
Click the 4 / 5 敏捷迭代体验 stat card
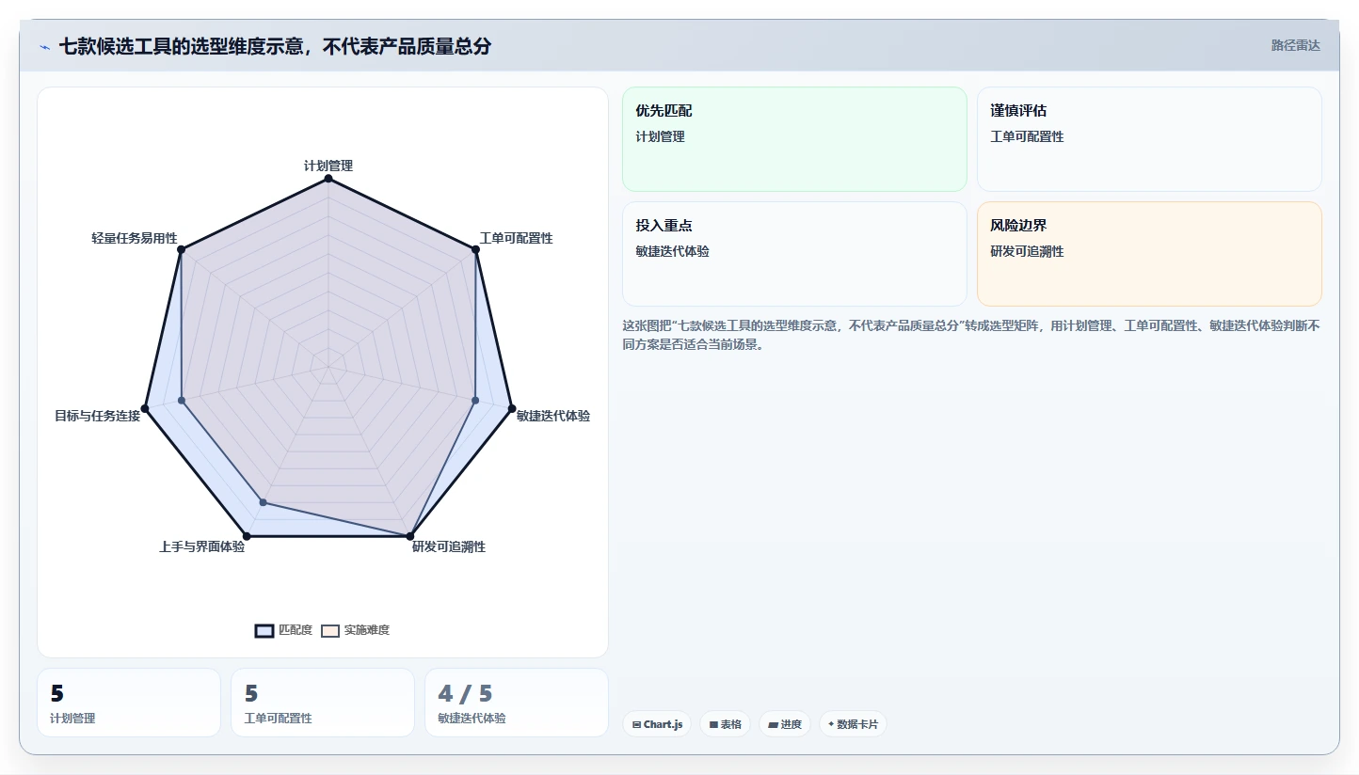pyautogui.click(x=517, y=703)
